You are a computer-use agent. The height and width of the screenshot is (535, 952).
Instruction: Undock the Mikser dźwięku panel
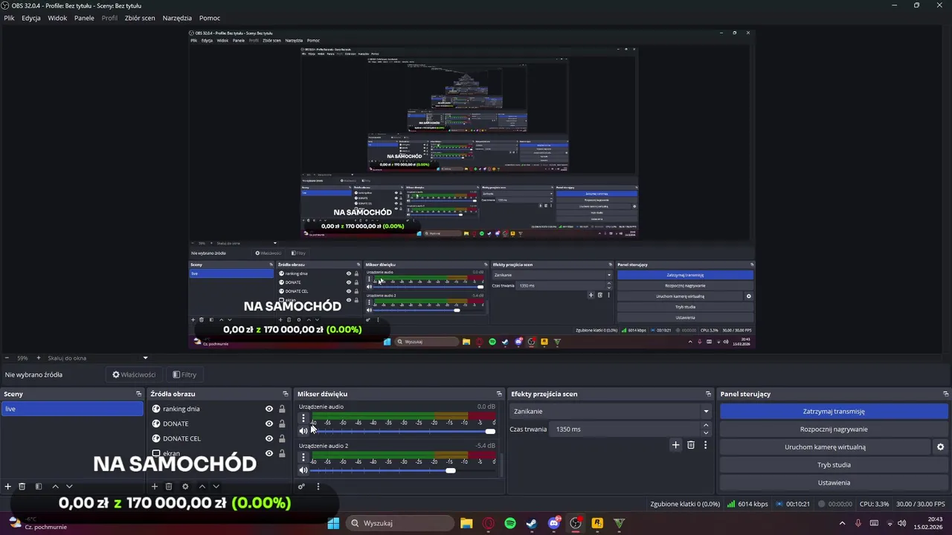(x=499, y=394)
